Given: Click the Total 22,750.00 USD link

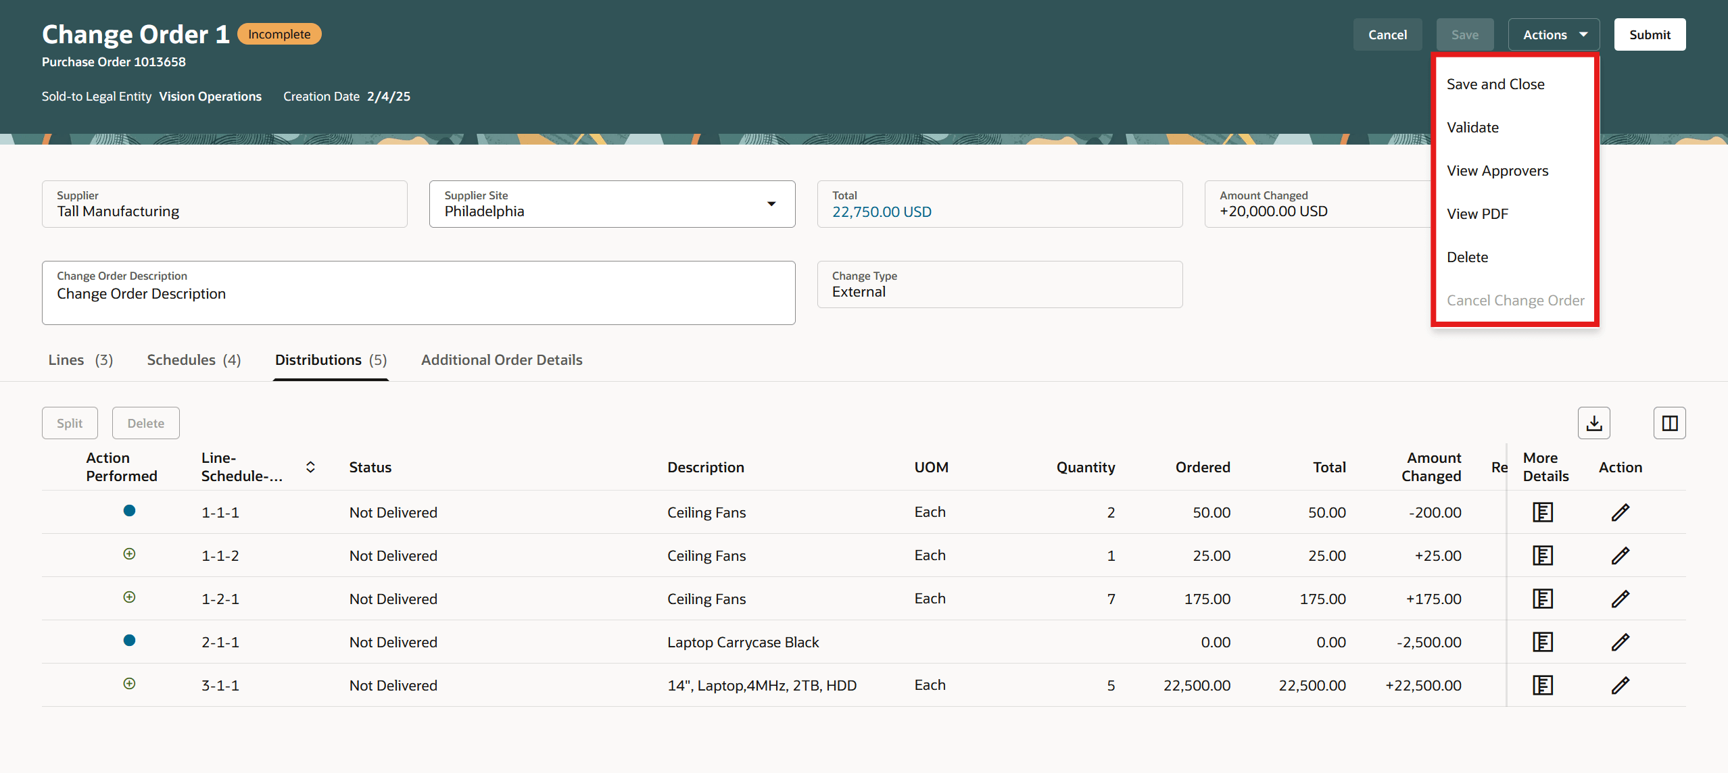Looking at the screenshot, I should pos(881,212).
